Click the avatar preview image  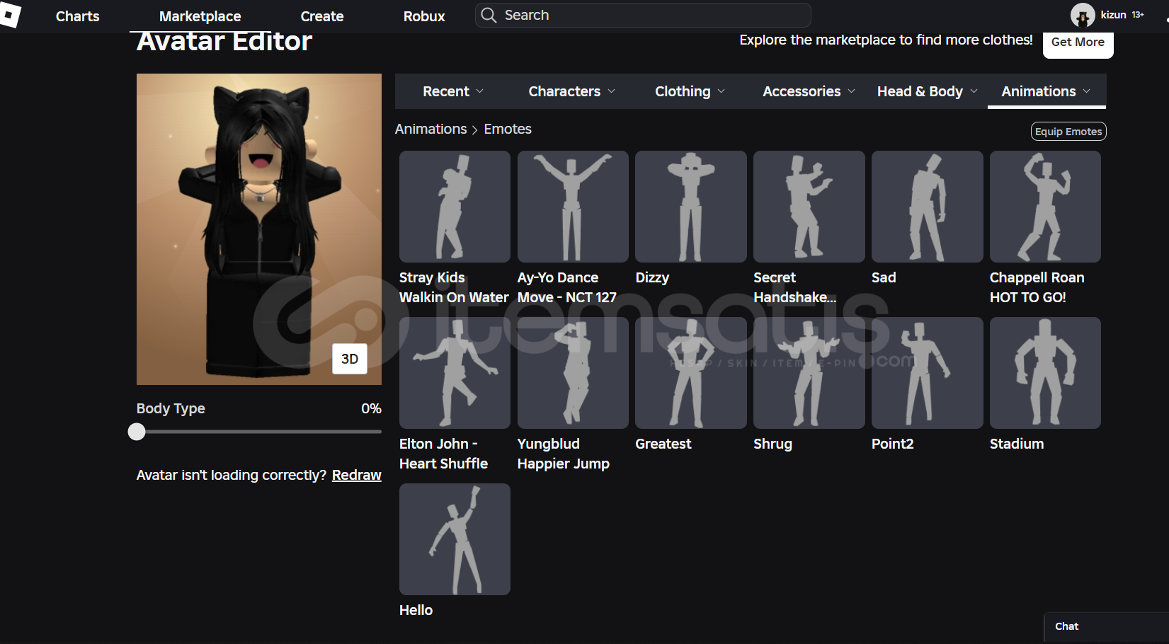click(x=259, y=229)
